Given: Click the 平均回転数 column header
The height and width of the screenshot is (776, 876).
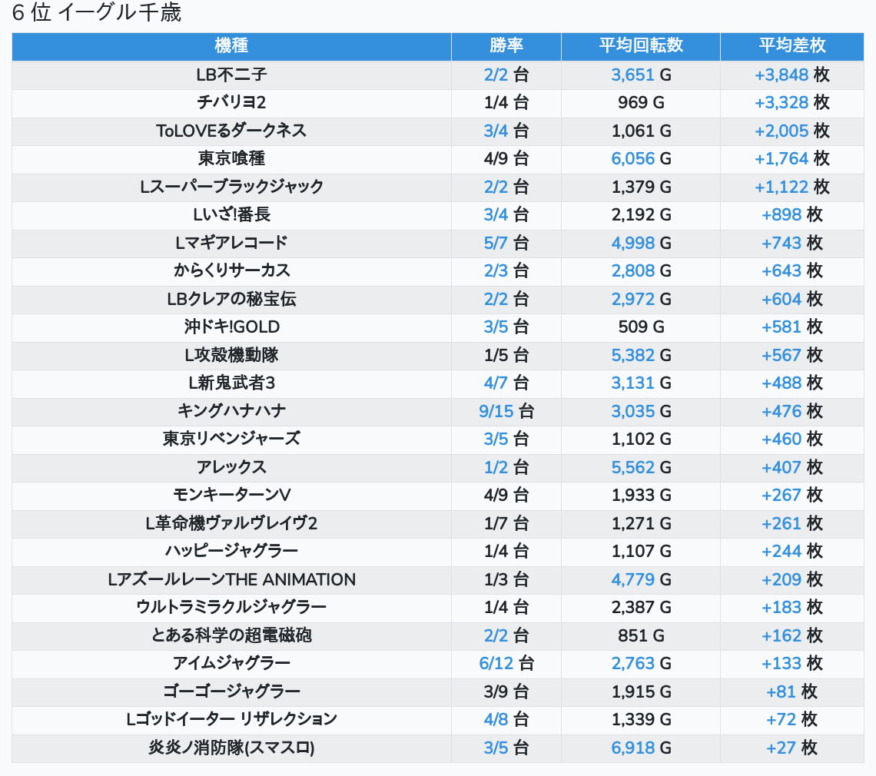Looking at the screenshot, I should coord(640,46).
